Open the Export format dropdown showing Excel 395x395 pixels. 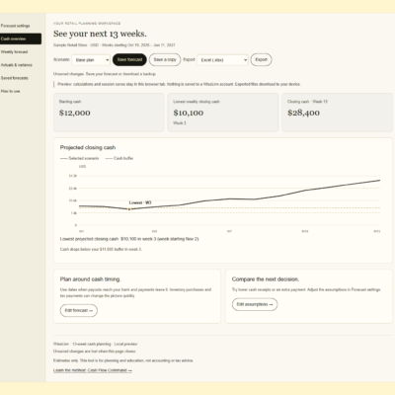(x=222, y=60)
